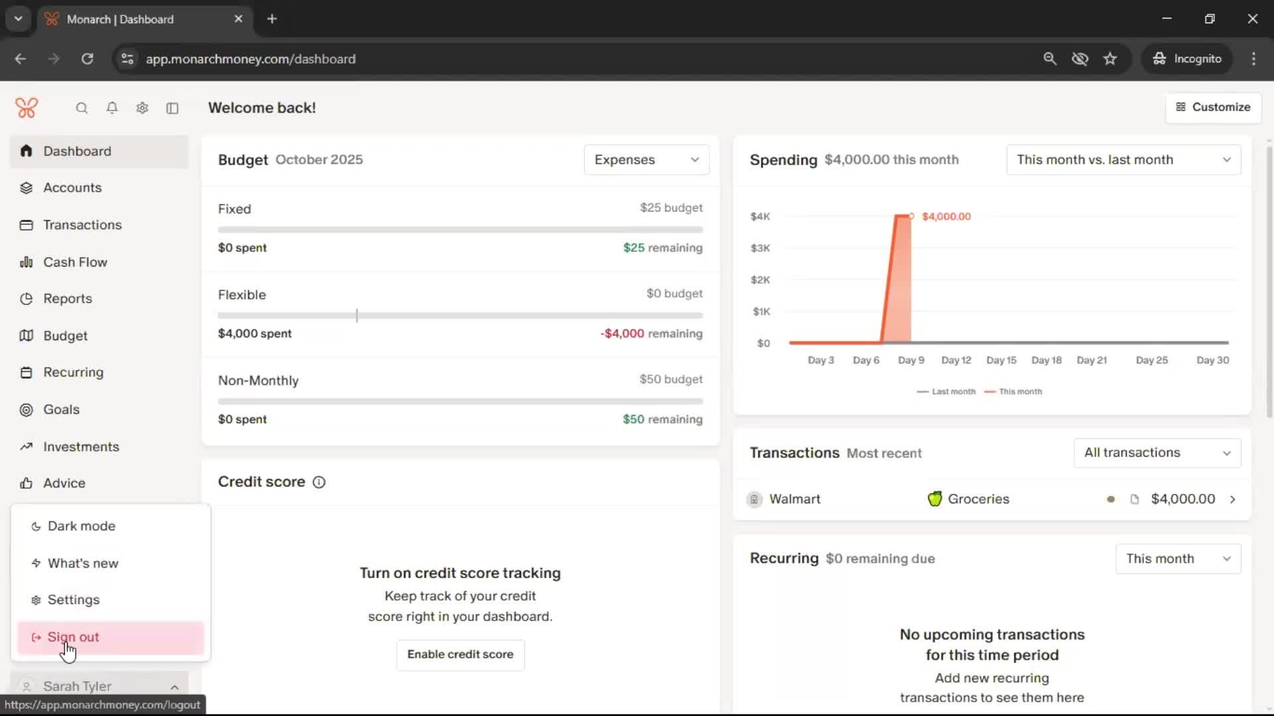Open notifications bell icon
The width and height of the screenshot is (1274, 716).
pyautogui.click(x=112, y=108)
